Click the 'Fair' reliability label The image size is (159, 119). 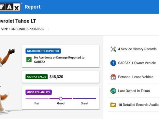(x=37, y=103)
